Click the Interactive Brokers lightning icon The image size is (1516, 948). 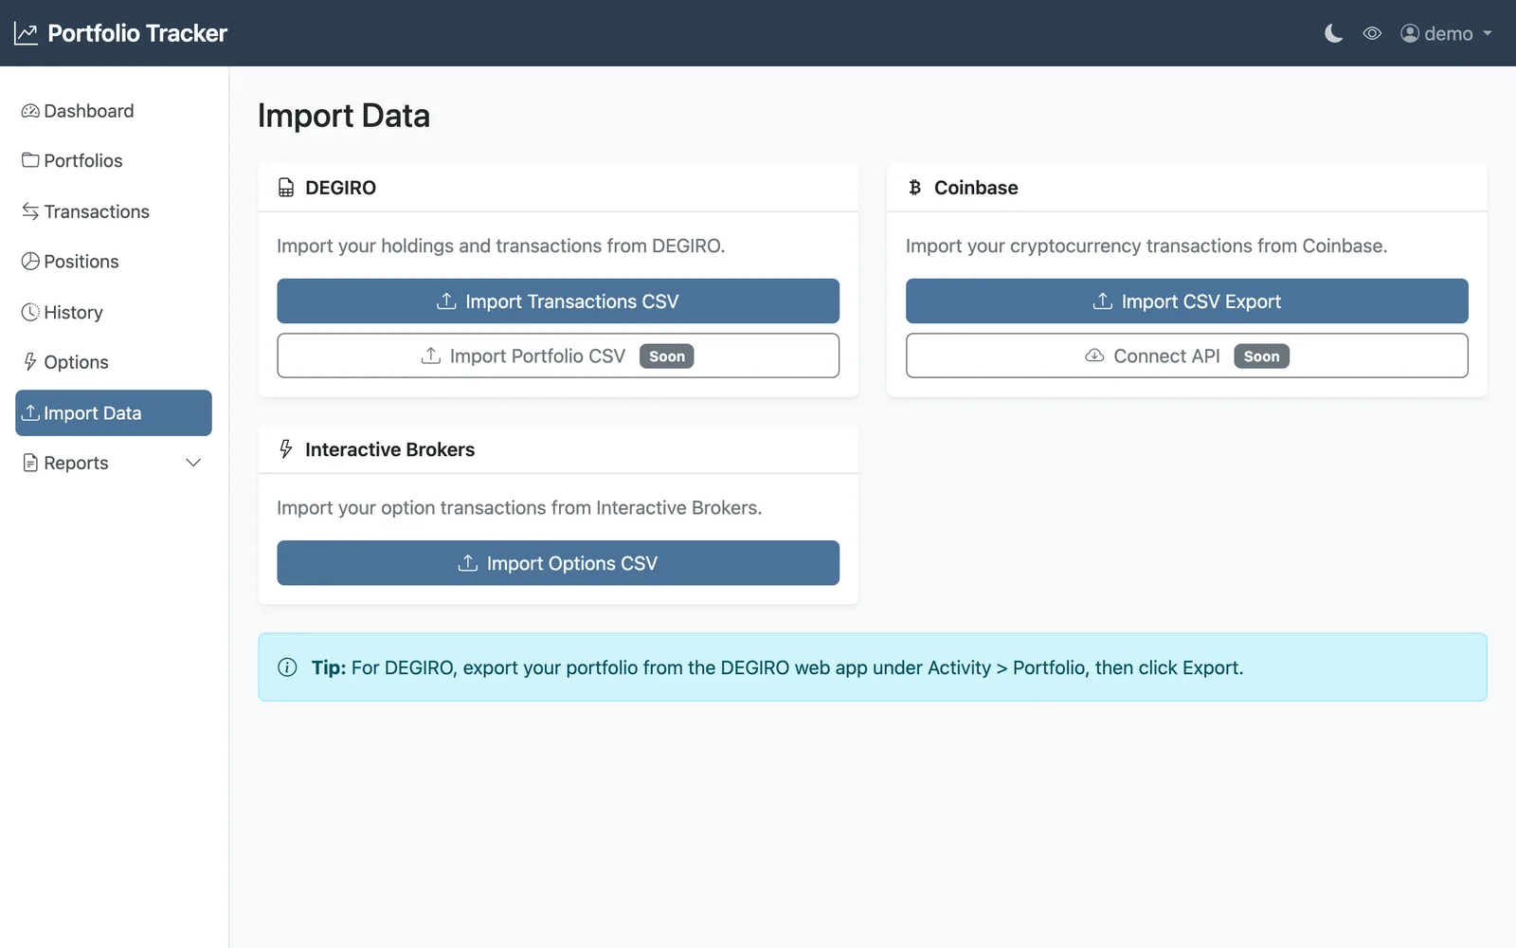click(286, 449)
